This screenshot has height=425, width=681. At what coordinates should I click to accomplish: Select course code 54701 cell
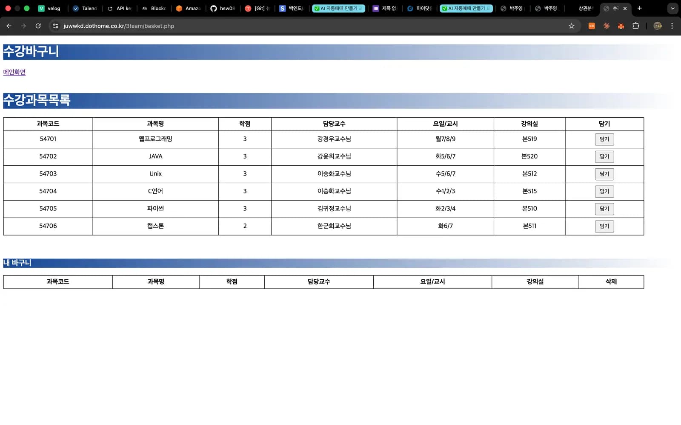(48, 139)
